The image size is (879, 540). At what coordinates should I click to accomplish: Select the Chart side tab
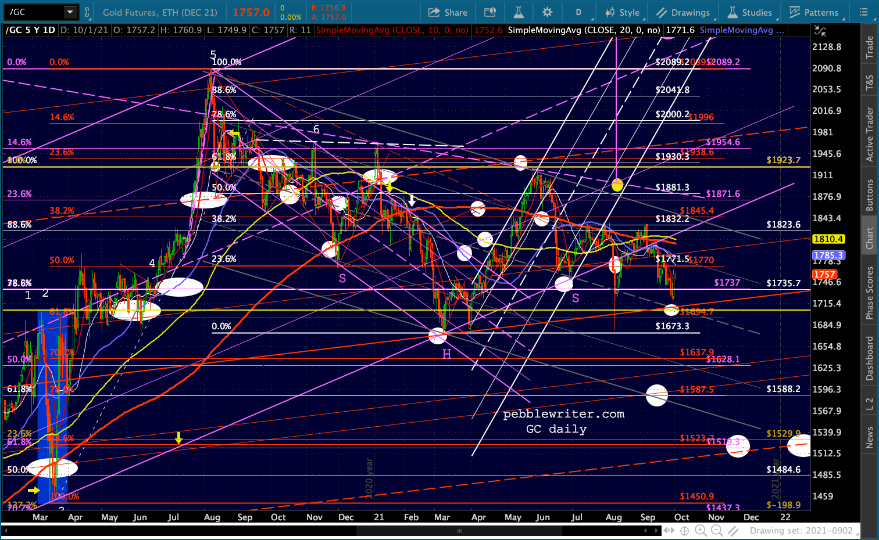point(870,238)
